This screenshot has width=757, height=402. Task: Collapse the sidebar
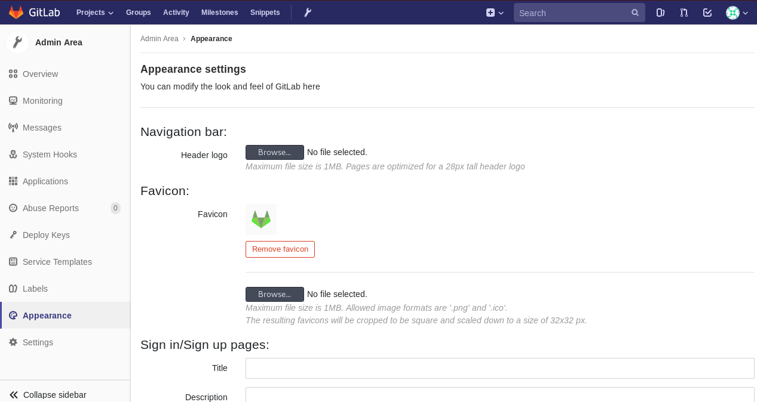(x=48, y=395)
